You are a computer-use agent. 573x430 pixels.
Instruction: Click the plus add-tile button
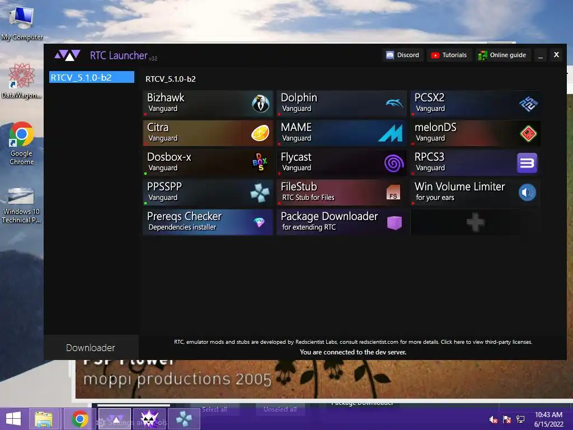point(476,222)
